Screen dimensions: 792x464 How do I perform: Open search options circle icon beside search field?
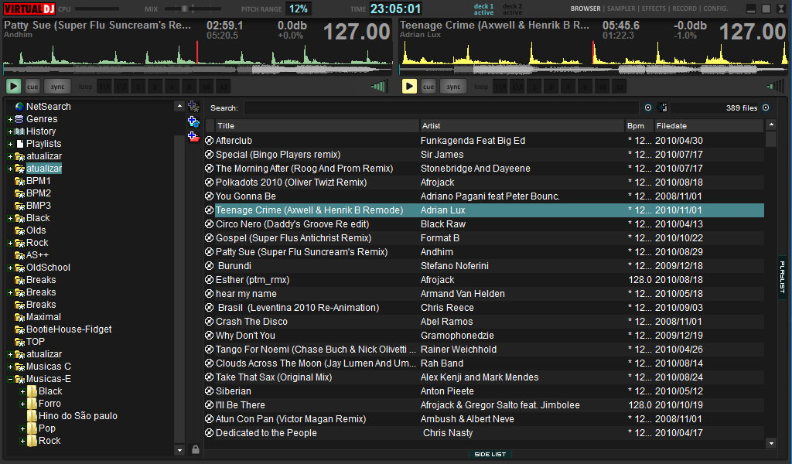pos(648,107)
